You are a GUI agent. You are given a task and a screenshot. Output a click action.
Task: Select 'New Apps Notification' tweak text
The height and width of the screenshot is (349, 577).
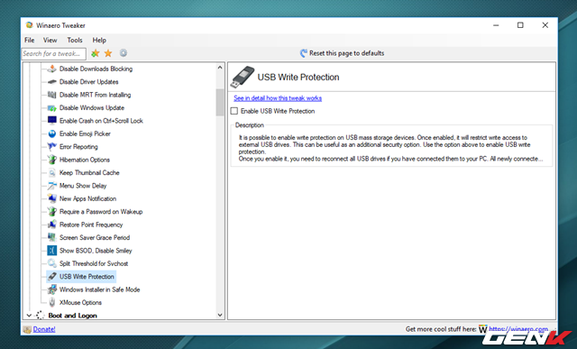pos(88,198)
